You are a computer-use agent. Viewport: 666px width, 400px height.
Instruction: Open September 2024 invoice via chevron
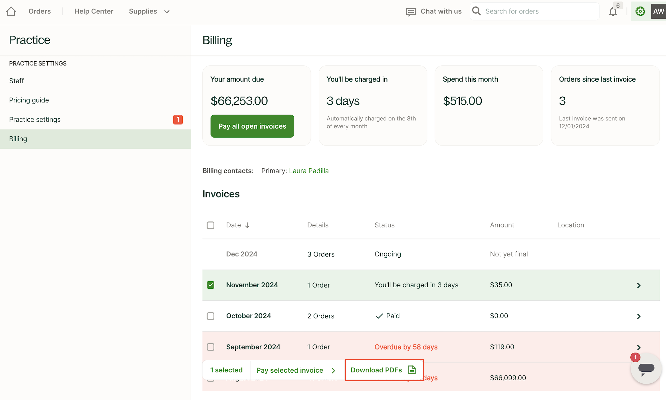(x=639, y=347)
